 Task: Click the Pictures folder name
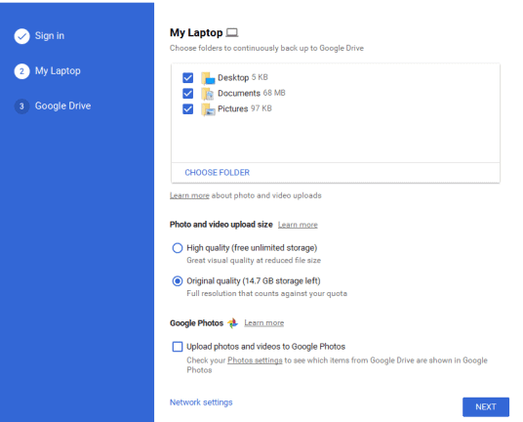233,108
